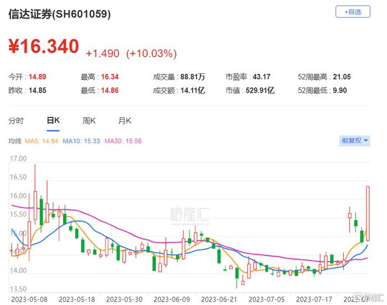Click the change percentage (+10.03%)
The image size is (387, 305).
(x=151, y=53)
